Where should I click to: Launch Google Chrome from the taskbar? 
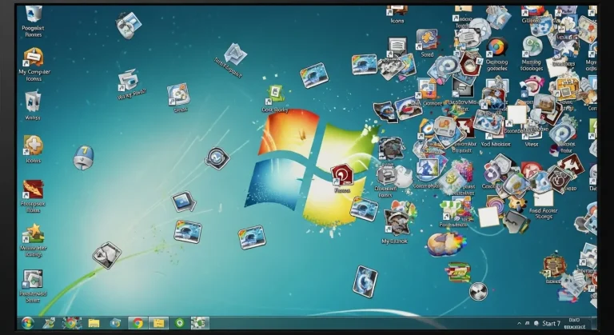click(138, 323)
